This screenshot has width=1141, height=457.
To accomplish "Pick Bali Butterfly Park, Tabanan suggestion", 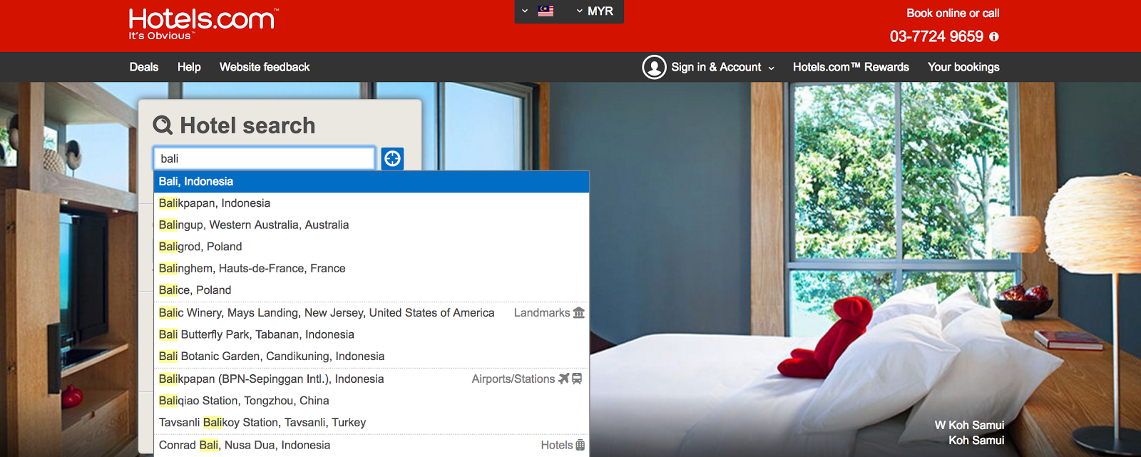I will (372, 334).
